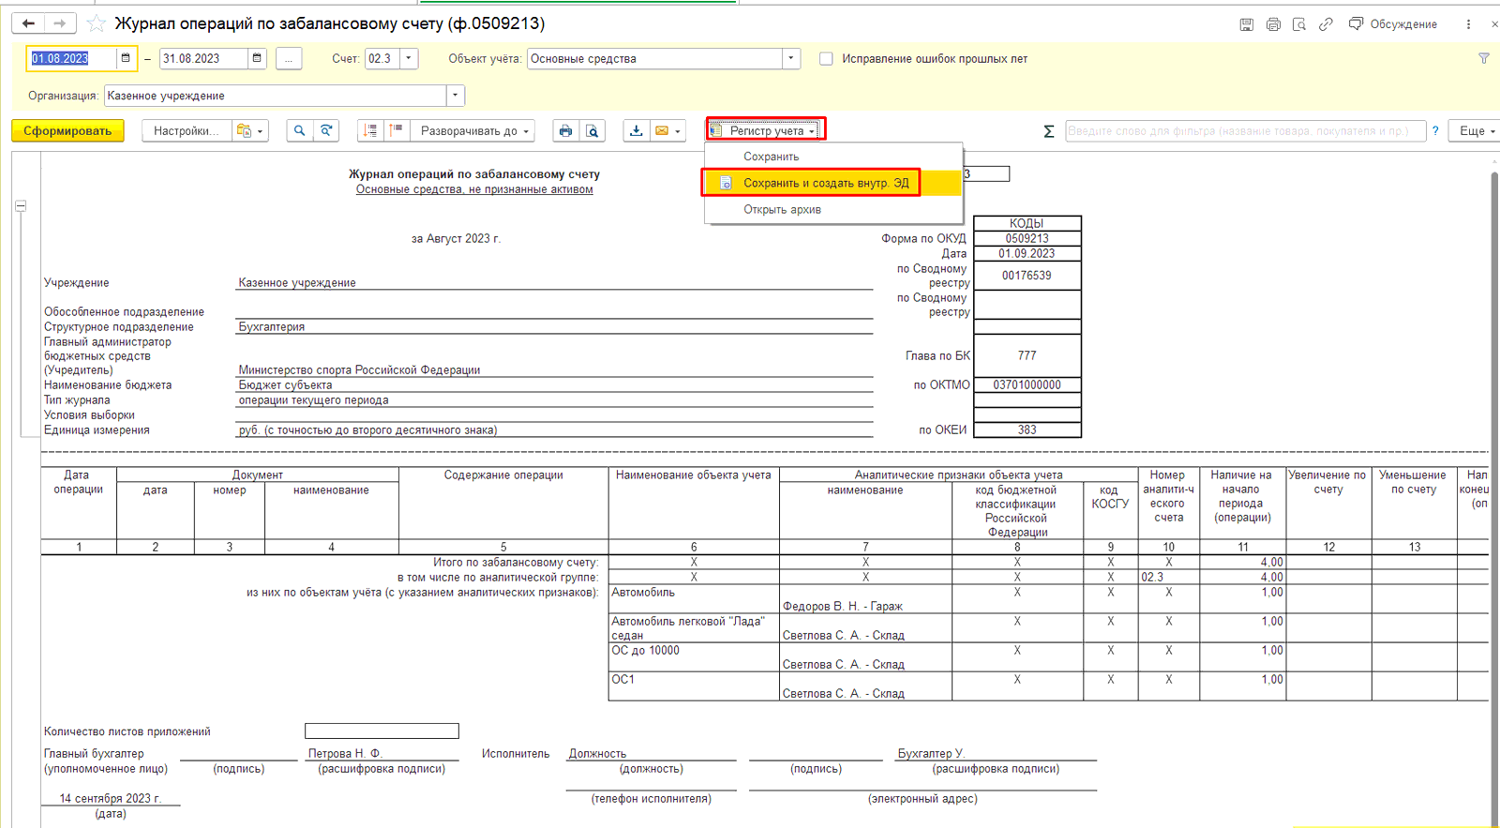
Task: Click the Сформировать button
Action: click(x=67, y=130)
